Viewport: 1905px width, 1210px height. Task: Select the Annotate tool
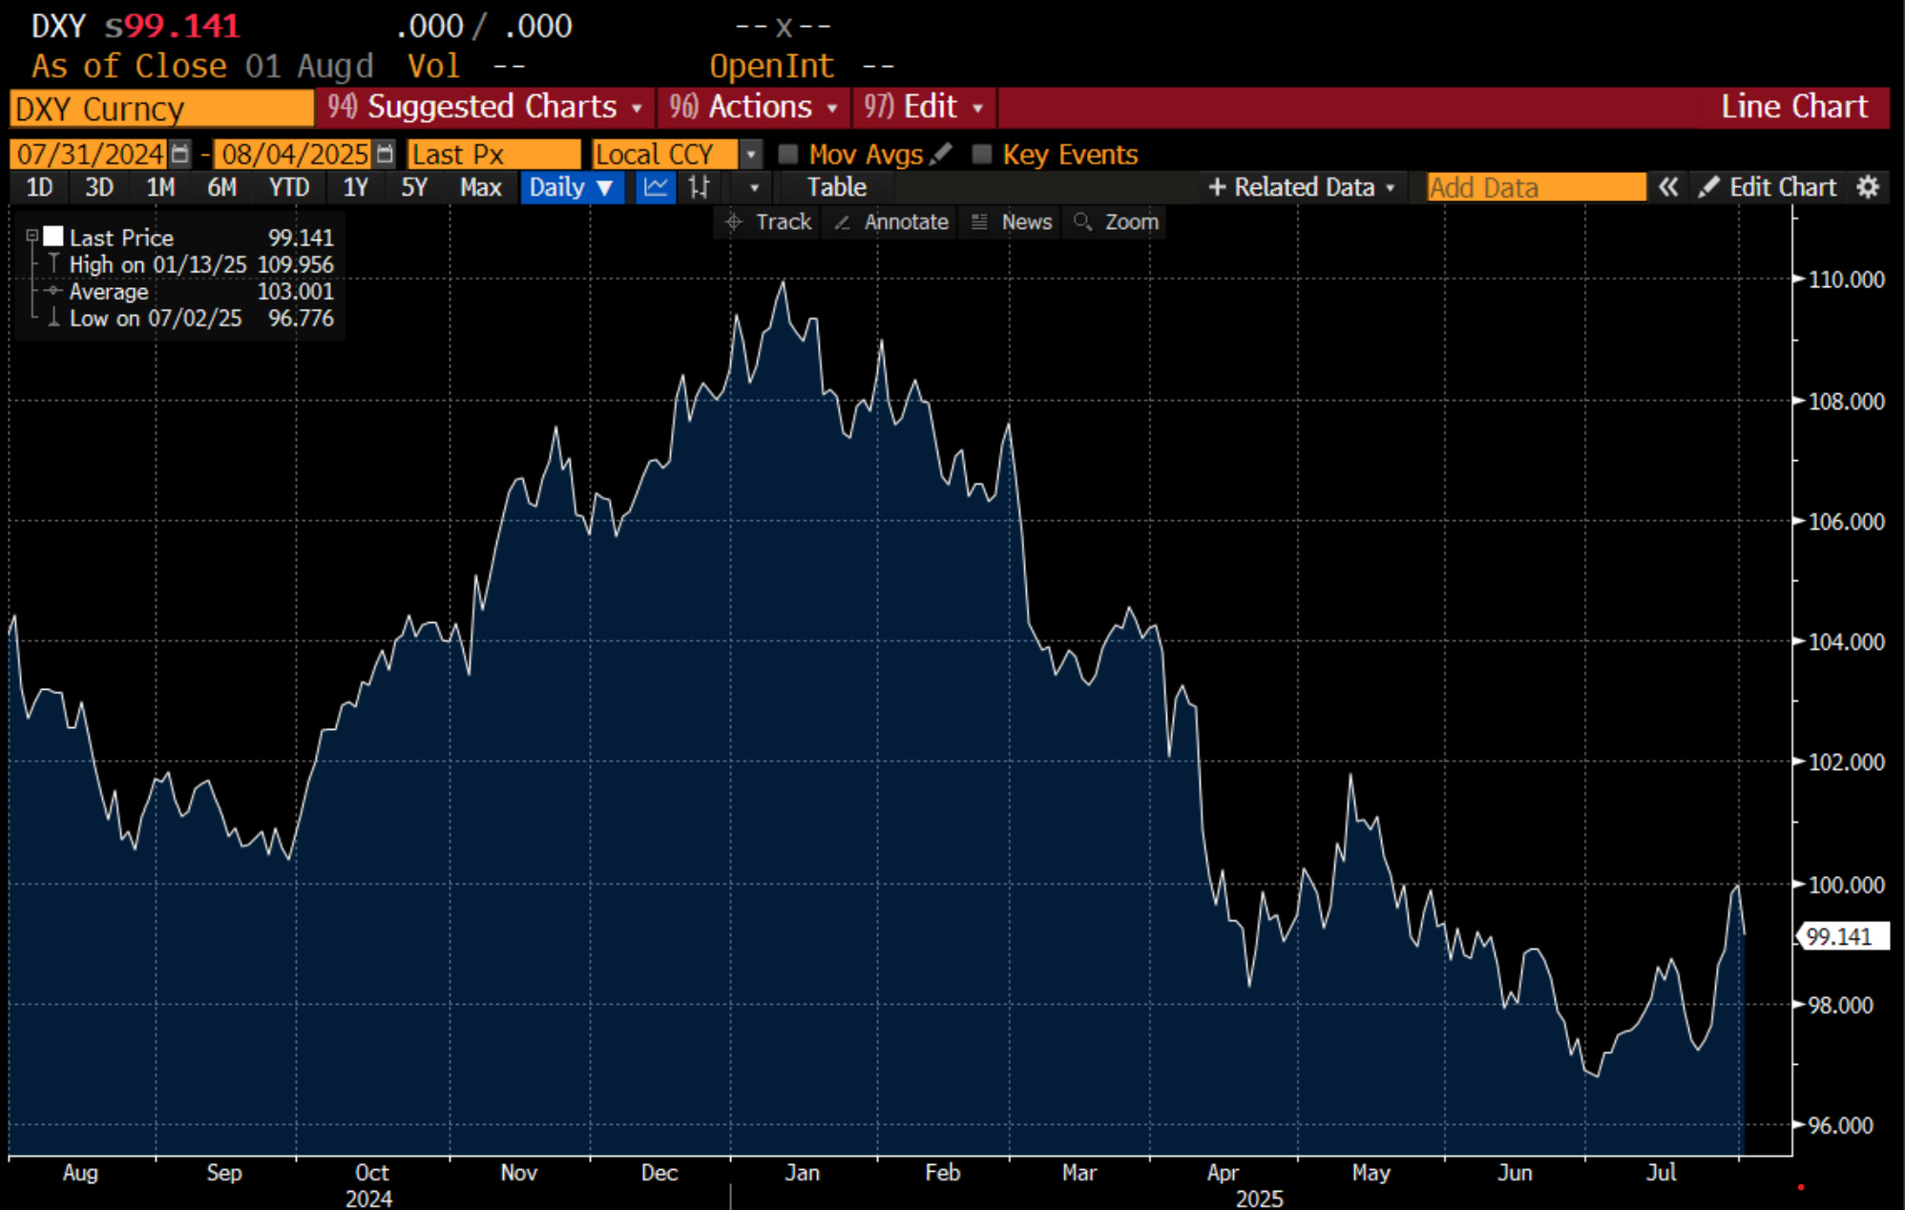pyautogui.click(x=891, y=222)
